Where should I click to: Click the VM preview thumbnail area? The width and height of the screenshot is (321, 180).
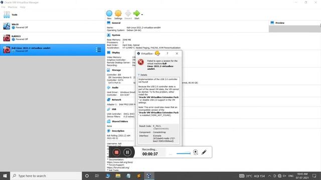294,29
